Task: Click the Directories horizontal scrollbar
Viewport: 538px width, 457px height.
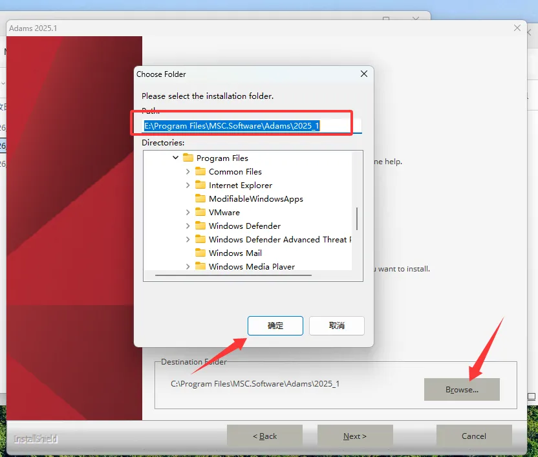Action: point(233,275)
